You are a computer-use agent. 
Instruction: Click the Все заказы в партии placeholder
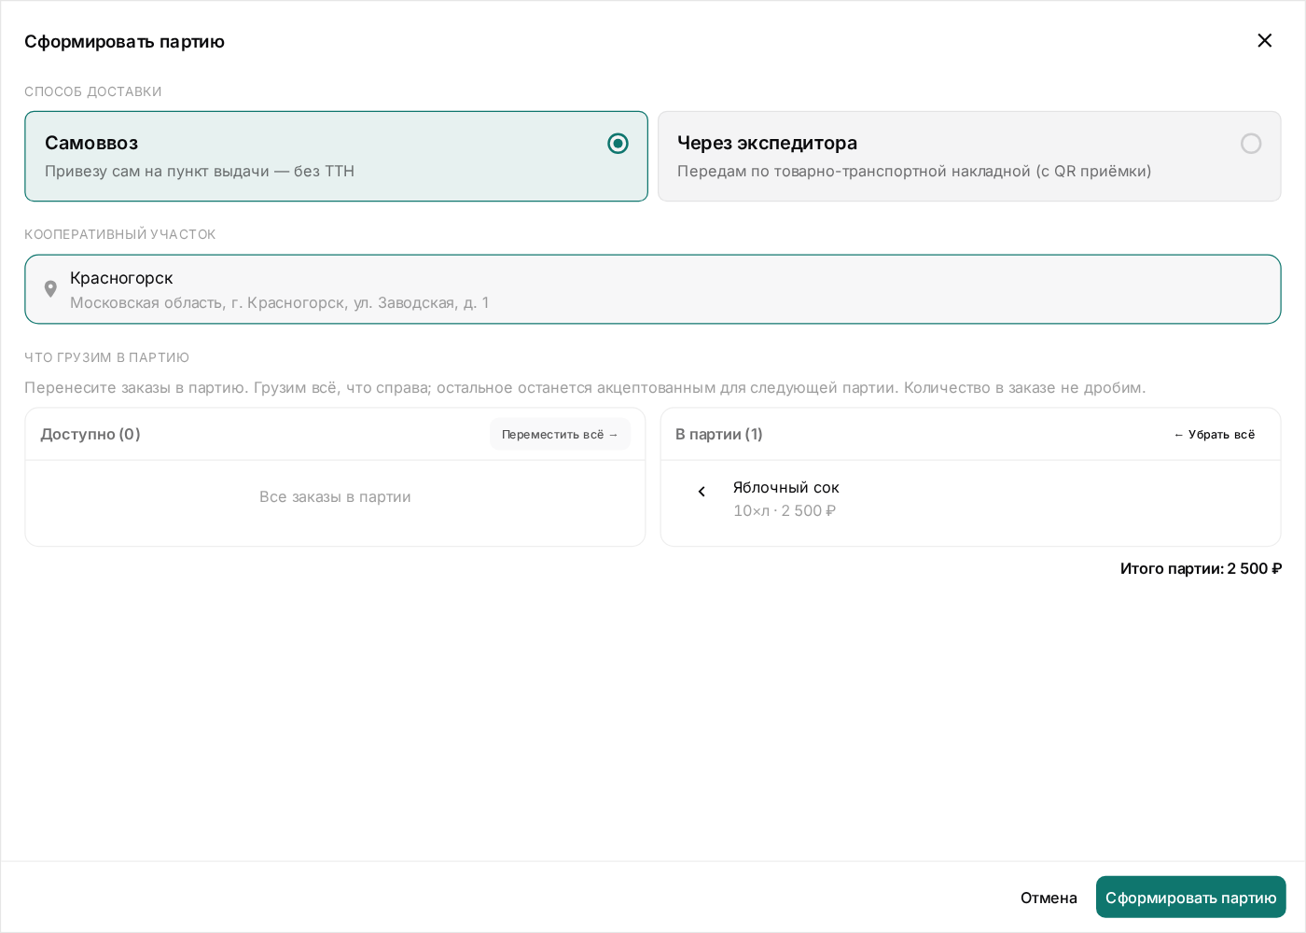pyautogui.click(x=335, y=496)
